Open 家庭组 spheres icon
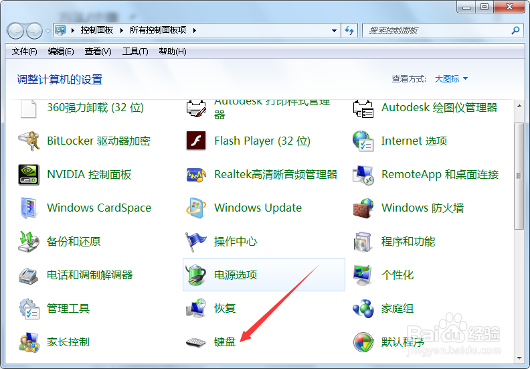 (x=363, y=309)
